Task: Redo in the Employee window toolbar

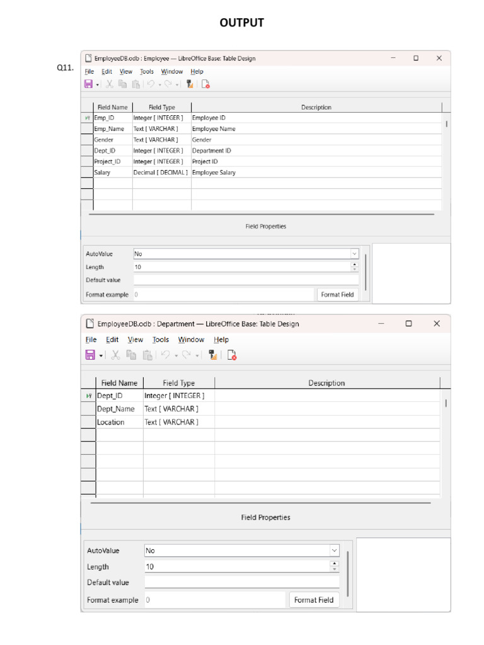Action: tap(168, 84)
